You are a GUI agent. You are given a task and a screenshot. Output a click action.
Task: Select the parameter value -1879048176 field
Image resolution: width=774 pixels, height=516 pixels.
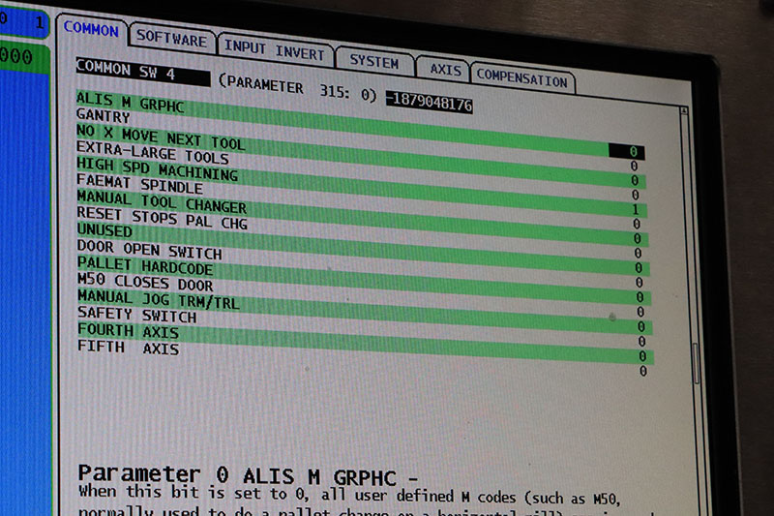(x=429, y=103)
